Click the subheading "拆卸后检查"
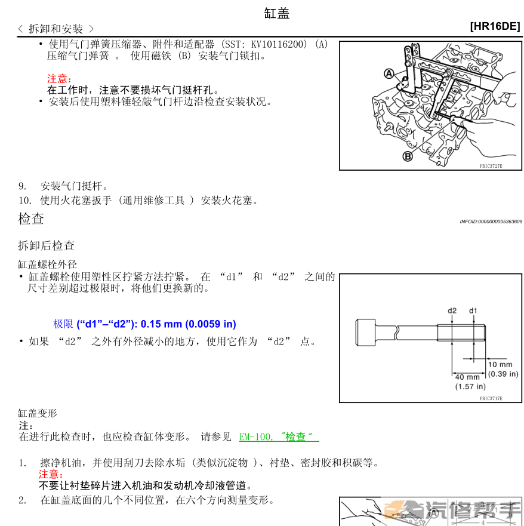 pos(46,245)
